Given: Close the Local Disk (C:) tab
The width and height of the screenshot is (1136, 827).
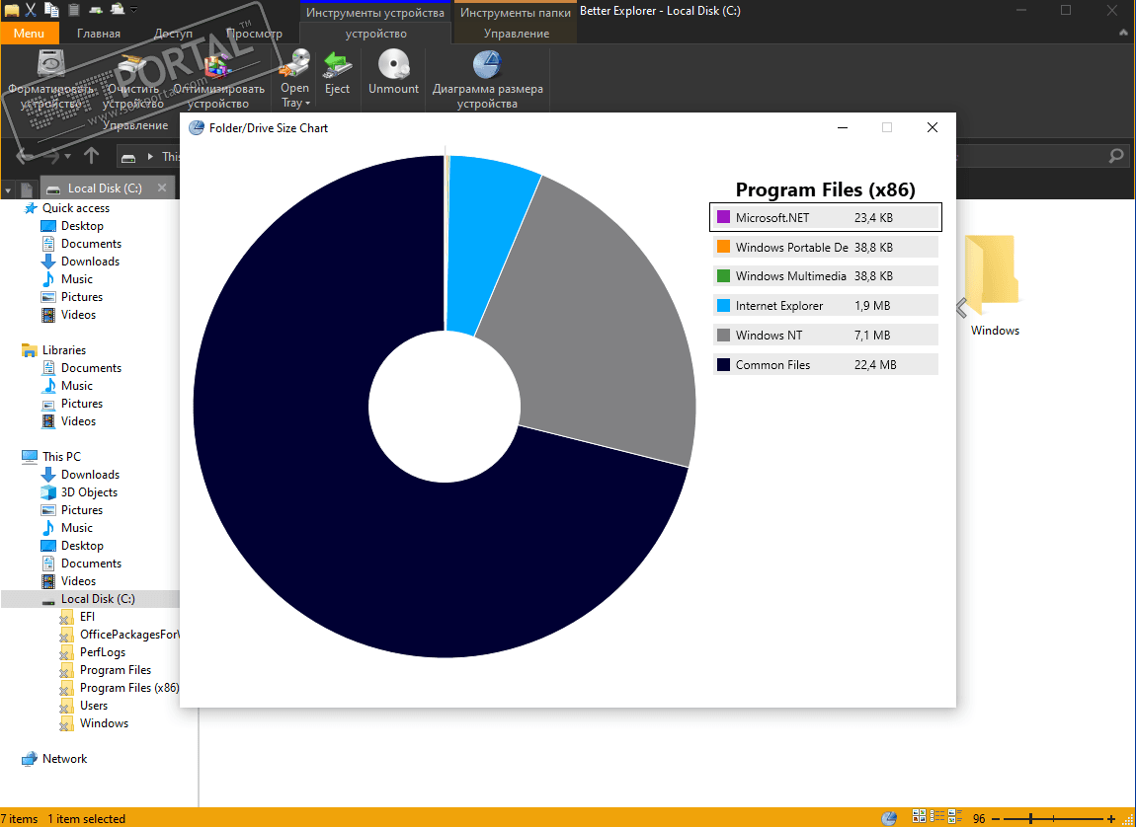Looking at the screenshot, I should click(x=162, y=188).
